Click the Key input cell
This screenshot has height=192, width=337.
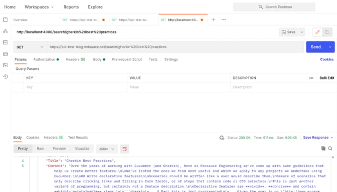[x=76, y=87]
